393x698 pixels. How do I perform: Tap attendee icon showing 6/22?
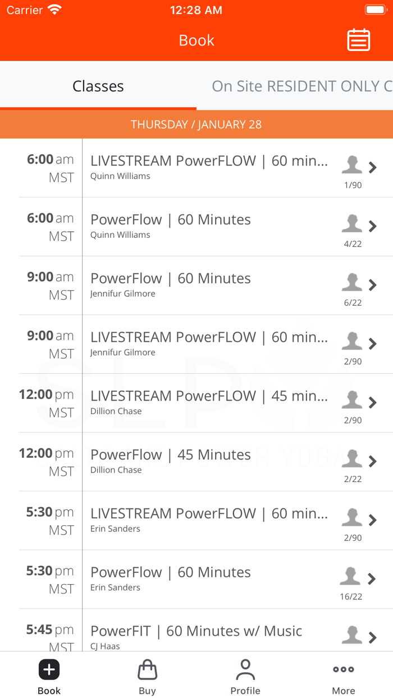pyautogui.click(x=352, y=283)
